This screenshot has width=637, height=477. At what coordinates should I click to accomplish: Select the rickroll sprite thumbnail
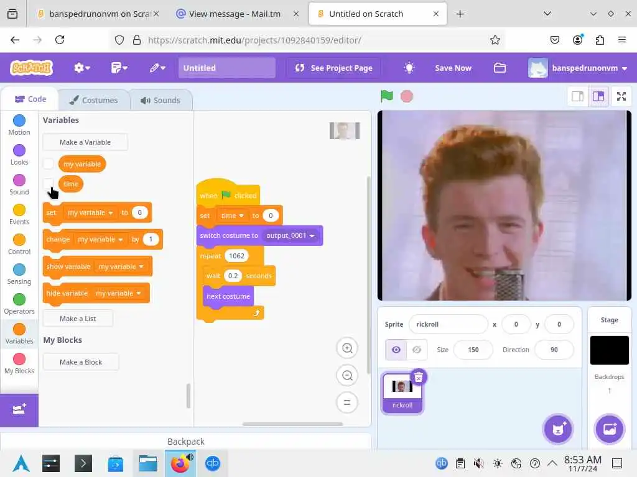click(402, 393)
